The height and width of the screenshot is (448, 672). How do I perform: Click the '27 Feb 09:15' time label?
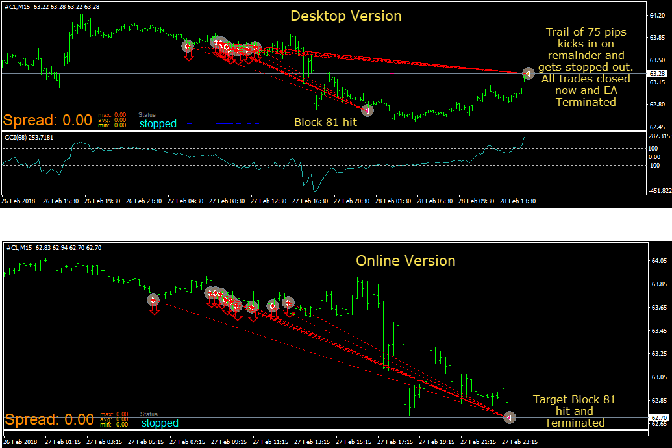click(x=229, y=442)
